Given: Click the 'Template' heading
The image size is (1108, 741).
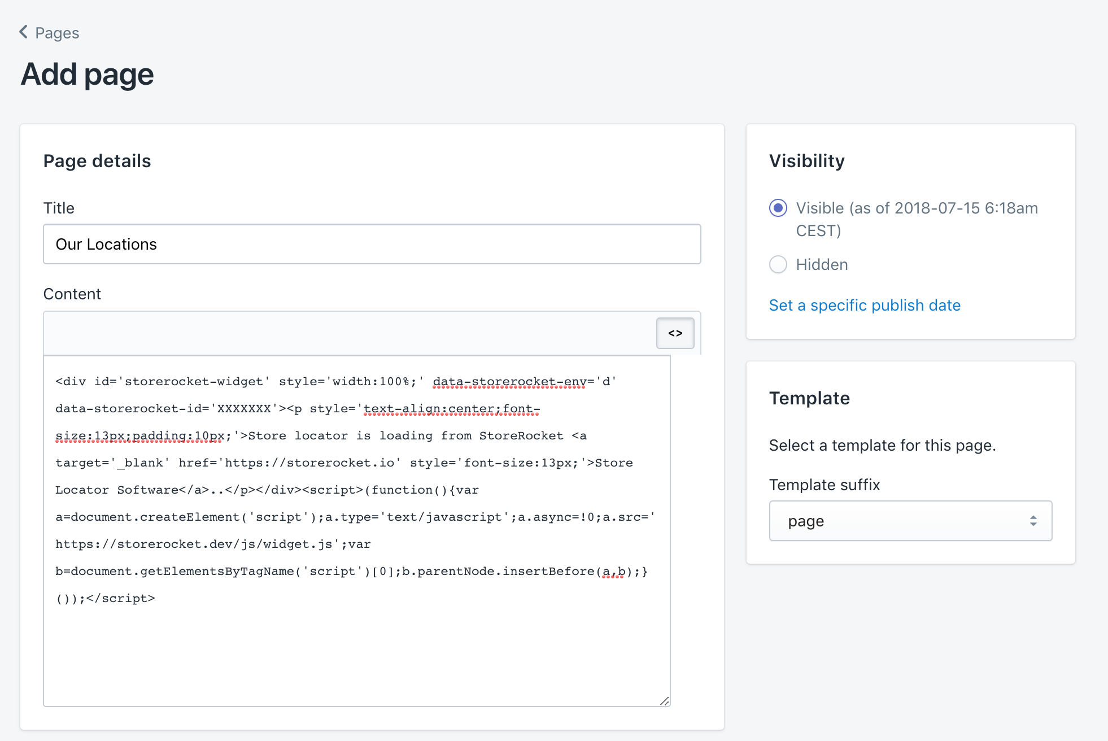Looking at the screenshot, I should [x=809, y=398].
